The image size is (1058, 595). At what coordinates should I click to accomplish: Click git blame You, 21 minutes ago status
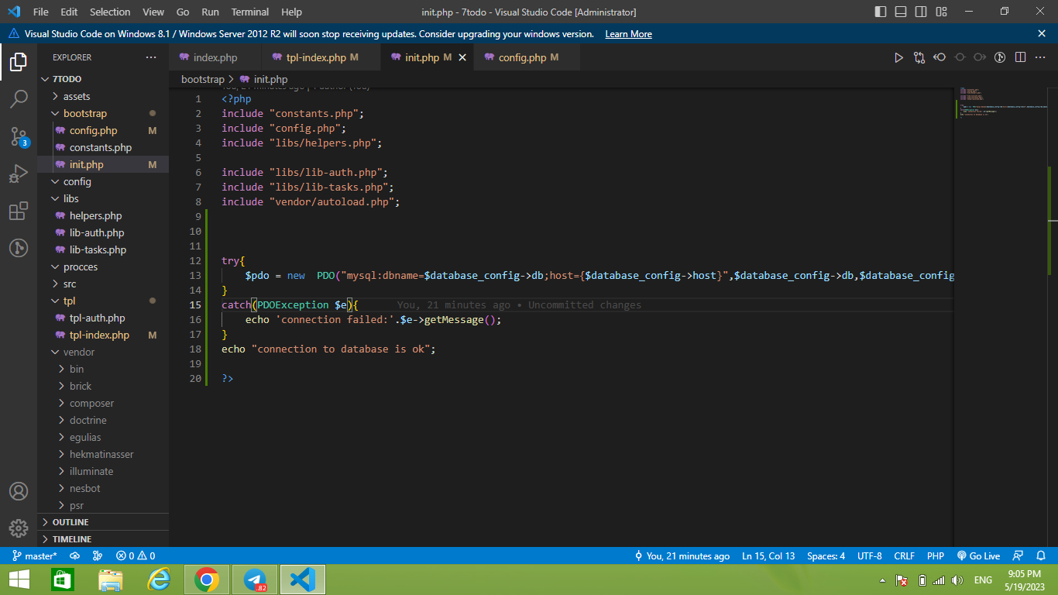click(x=682, y=555)
